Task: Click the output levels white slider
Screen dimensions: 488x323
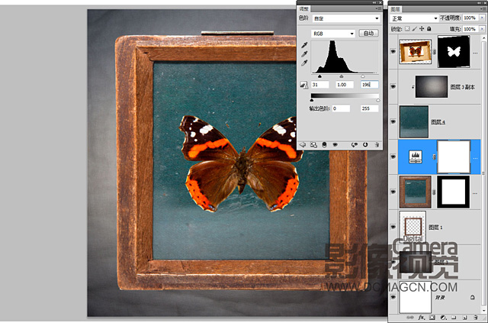Action: pyautogui.click(x=378, y=100)
